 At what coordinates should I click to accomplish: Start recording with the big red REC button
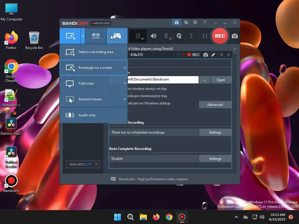pyautogui.click(x=220, y=36)
